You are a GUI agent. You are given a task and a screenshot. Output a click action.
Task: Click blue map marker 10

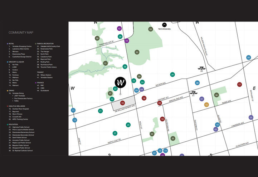[217, 125]
